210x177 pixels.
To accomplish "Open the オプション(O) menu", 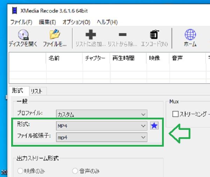I will click(x=76, y=22).
